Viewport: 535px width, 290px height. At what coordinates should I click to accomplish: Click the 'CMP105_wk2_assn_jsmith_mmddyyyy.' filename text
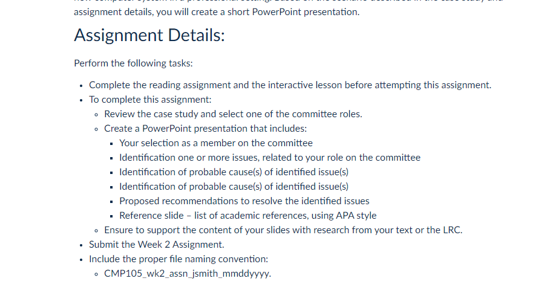tap(188, 274)
